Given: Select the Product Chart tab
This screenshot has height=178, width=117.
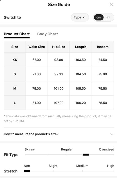Looking at the screenshot, I should [17, 34].
